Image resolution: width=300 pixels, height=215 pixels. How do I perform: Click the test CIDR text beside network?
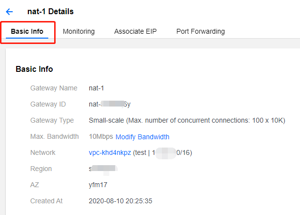tap(162, 153)
